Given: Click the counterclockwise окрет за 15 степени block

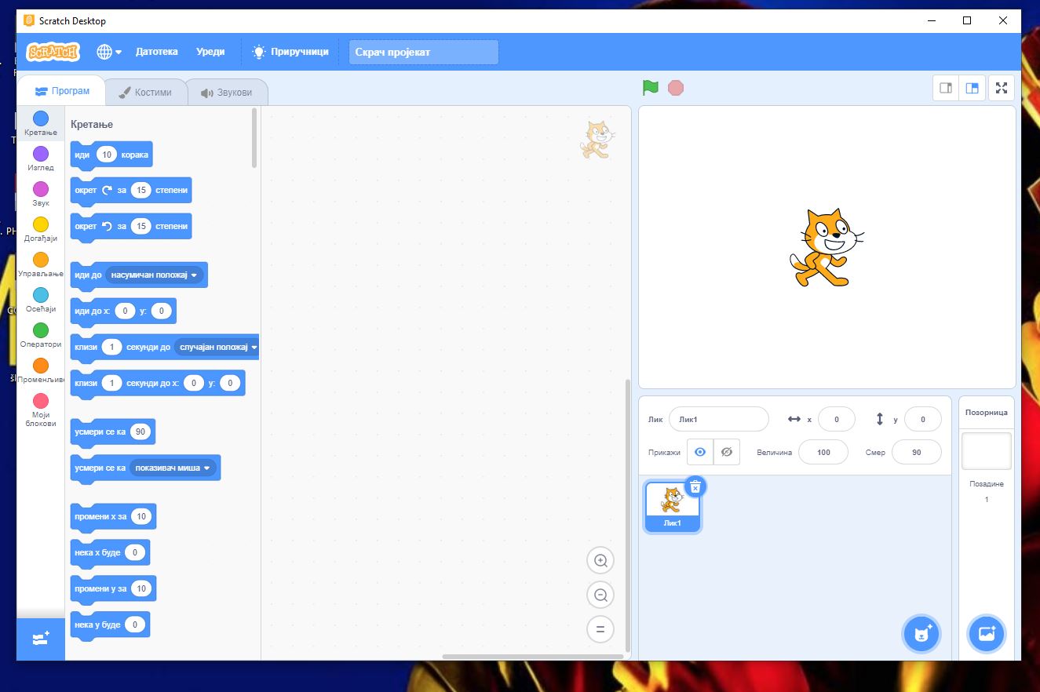Looking at the screenshot, I should click(130, 227).
